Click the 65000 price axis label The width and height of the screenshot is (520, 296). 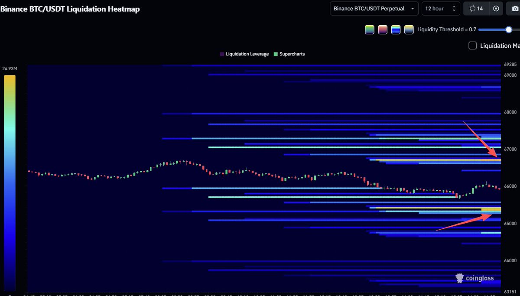pyautogui.click(x=511, y=224)
